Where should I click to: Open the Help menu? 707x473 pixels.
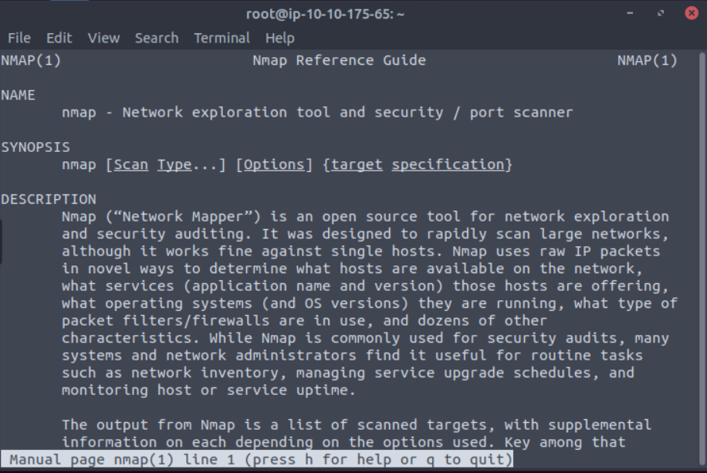(x=279, y=38)
